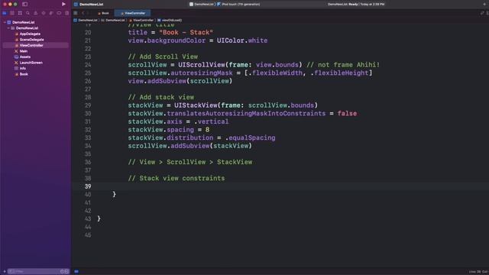Screen dimensions: 489x275
Task: Open the Report navigator
Action: click(x=66, y=13)
